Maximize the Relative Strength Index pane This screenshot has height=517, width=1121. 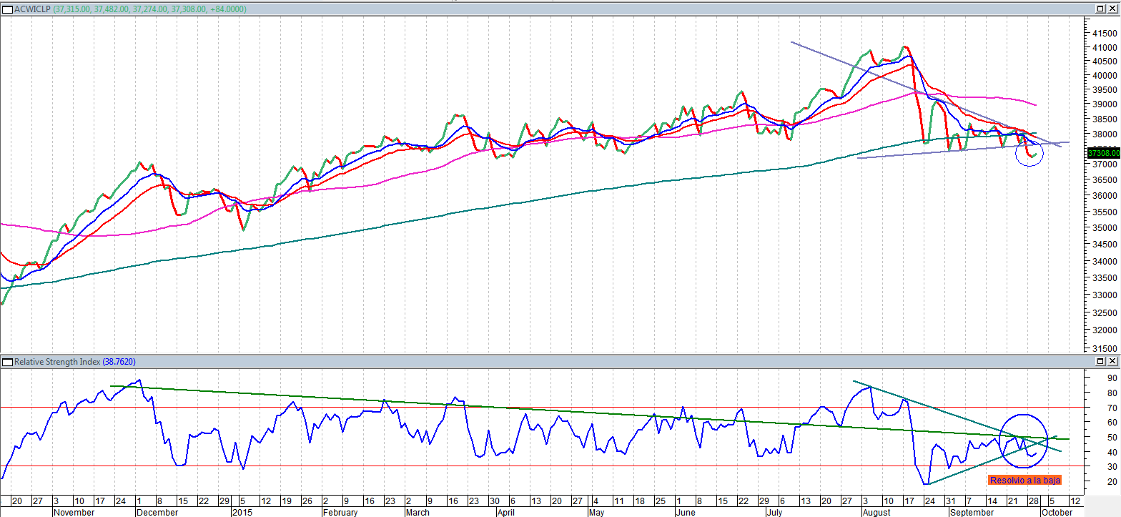click(x=1101, y=362)
